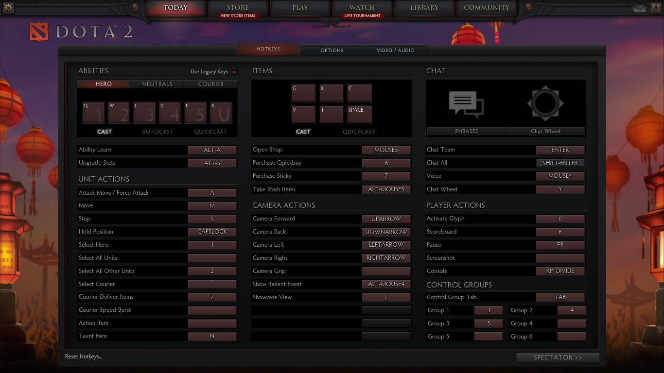Click the empty Camera Grip hotkey field

tap(386, 271)
